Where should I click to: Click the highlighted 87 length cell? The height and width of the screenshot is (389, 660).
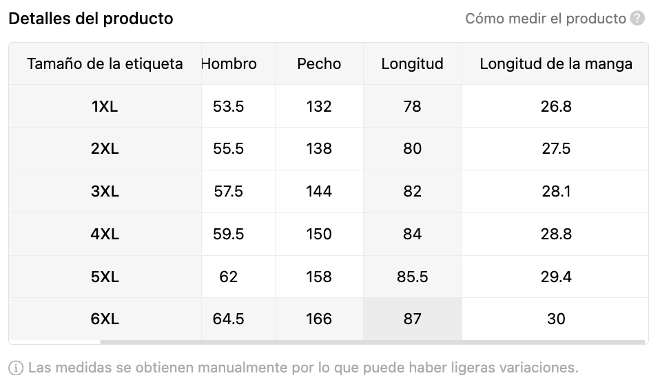pos(412,319)
